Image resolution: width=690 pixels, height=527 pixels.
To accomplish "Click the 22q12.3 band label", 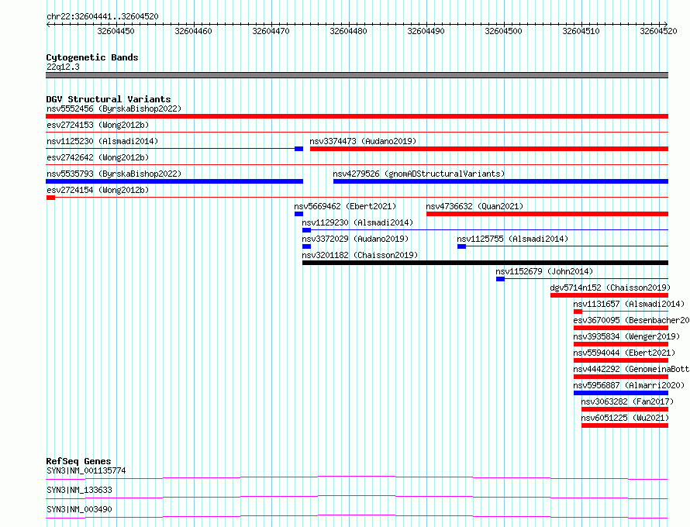I will 63,67.
